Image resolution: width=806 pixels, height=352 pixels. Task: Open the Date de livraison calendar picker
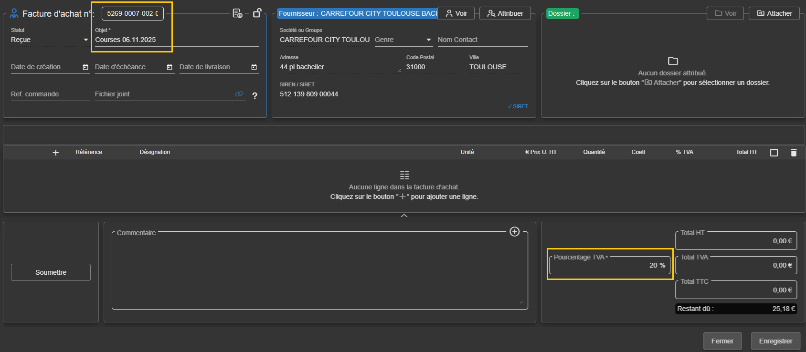pos(254,67)
